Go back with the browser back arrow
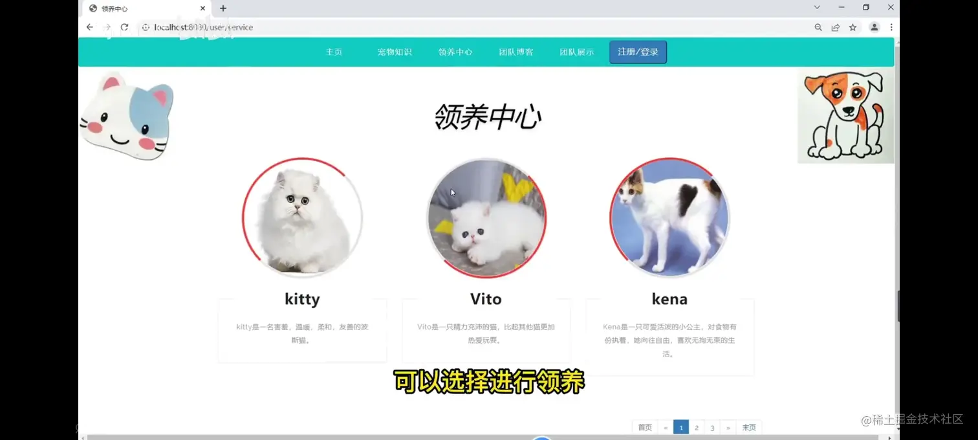Image resolution: width=978 pixels, height=440 pixels. pyautogui.click(x=90, y=27)
